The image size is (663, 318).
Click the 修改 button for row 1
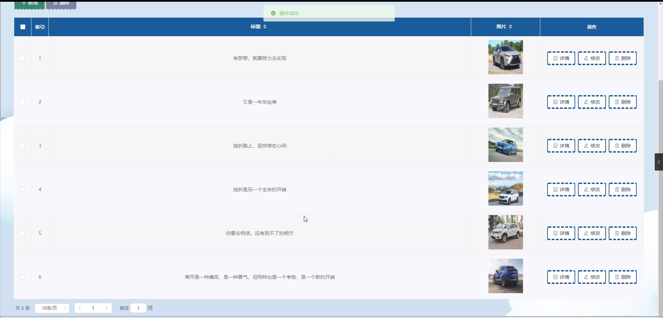click(592, 58)
